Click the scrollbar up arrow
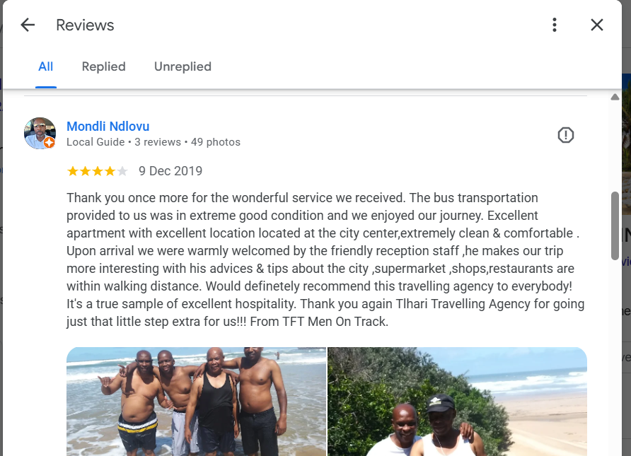 coord(615,97)
